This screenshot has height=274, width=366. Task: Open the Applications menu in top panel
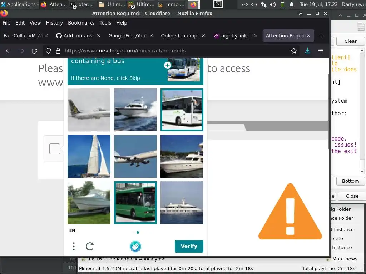pos(19,4)
